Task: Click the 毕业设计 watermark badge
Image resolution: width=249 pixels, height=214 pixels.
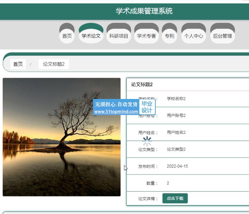Action: click(147, 107)
